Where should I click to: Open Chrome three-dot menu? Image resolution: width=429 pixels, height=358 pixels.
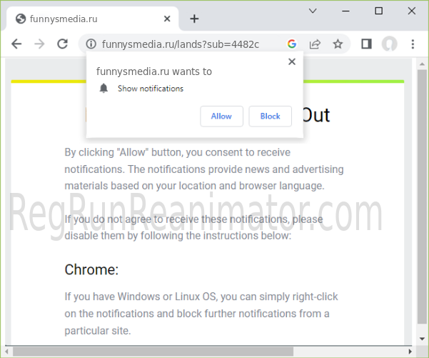coord(413,44)
